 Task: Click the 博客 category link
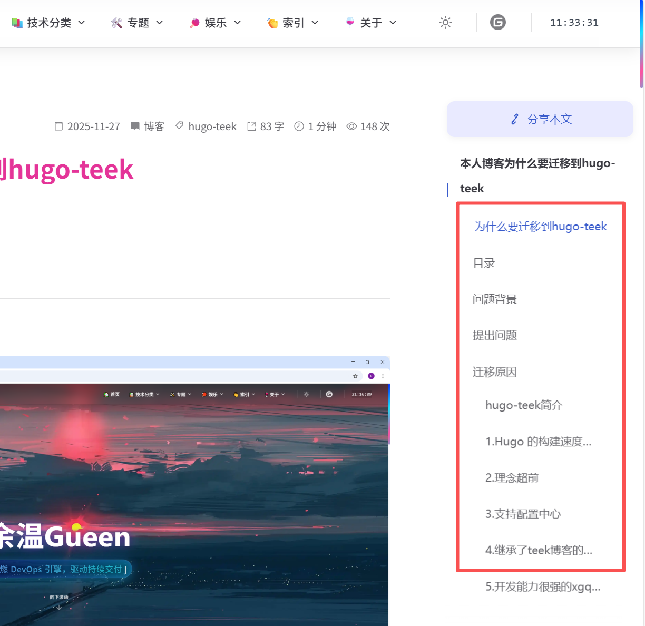pos(154,126)
